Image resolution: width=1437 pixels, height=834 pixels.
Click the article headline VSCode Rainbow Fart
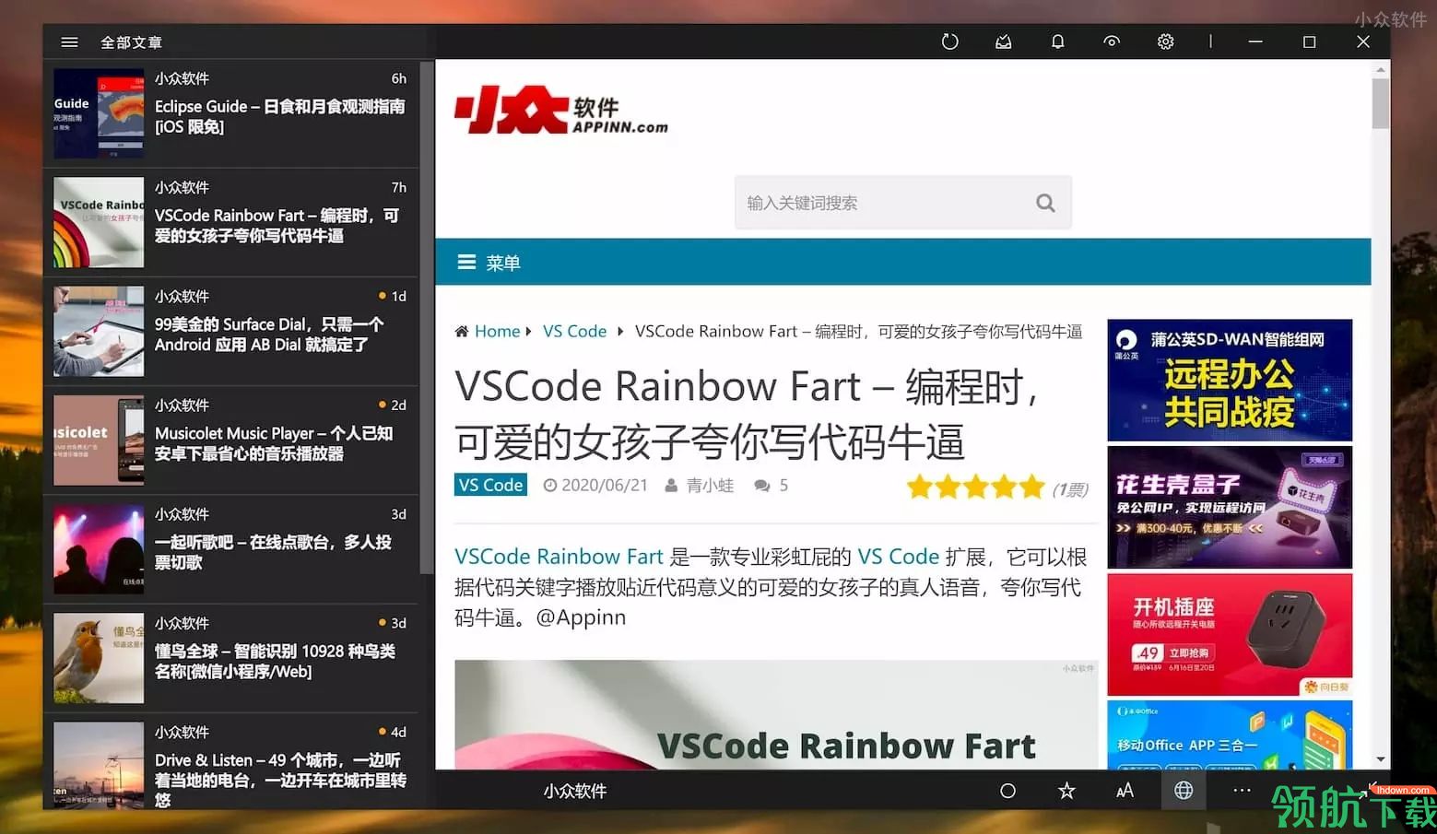click(x=748, y=414)
